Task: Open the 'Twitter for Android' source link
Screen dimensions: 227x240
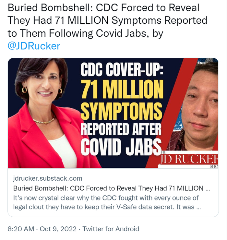Action: (111, 229)
